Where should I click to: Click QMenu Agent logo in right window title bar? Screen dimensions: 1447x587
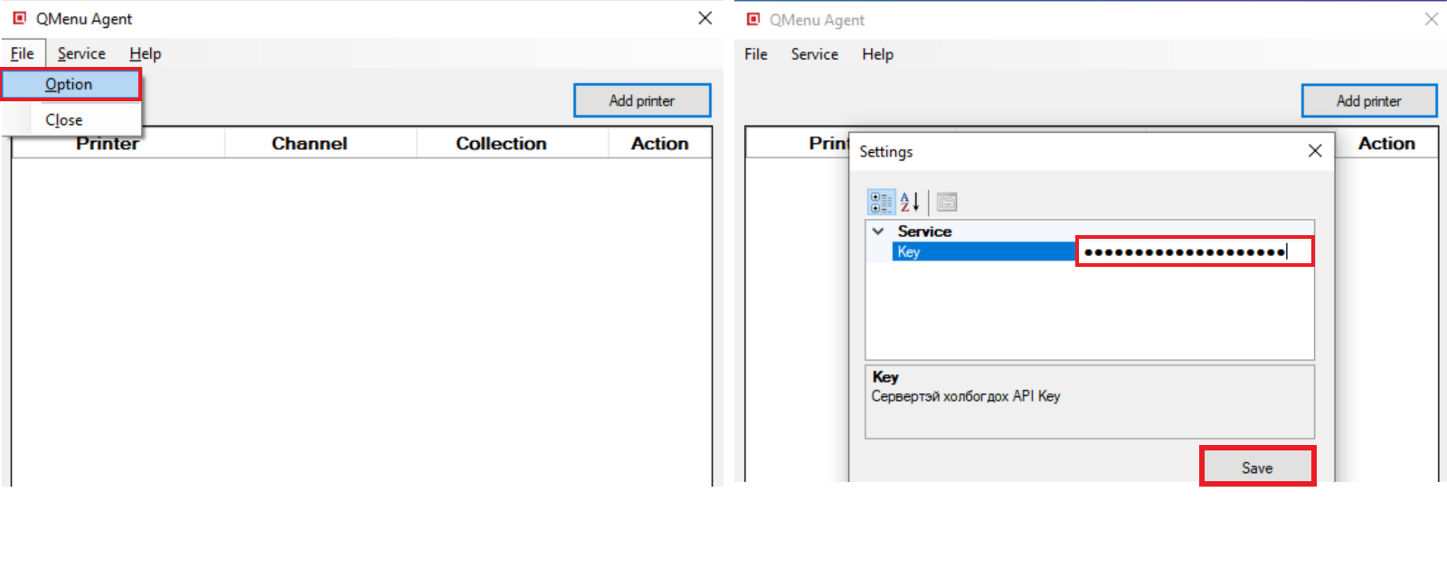pyautogui.click(x=752, y=19)
